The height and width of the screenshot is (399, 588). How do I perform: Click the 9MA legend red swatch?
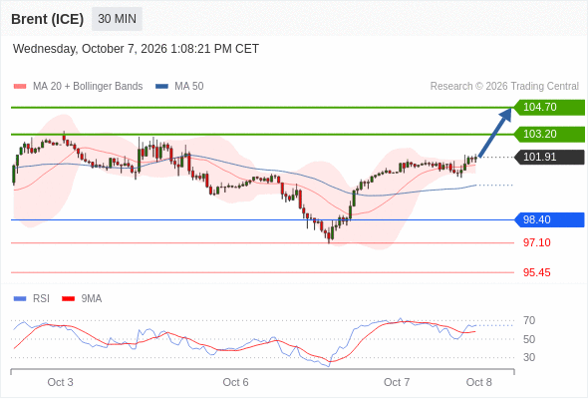pos(68,299)
